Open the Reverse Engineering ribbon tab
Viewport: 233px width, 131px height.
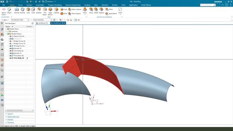pyautogui.click(x=73, y=5)
